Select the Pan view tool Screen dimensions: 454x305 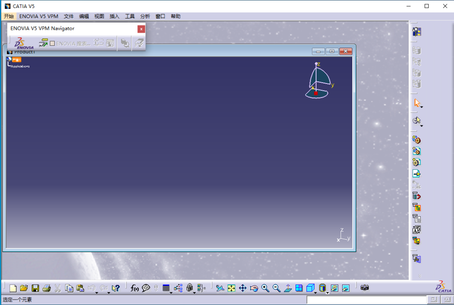point(243,288)
